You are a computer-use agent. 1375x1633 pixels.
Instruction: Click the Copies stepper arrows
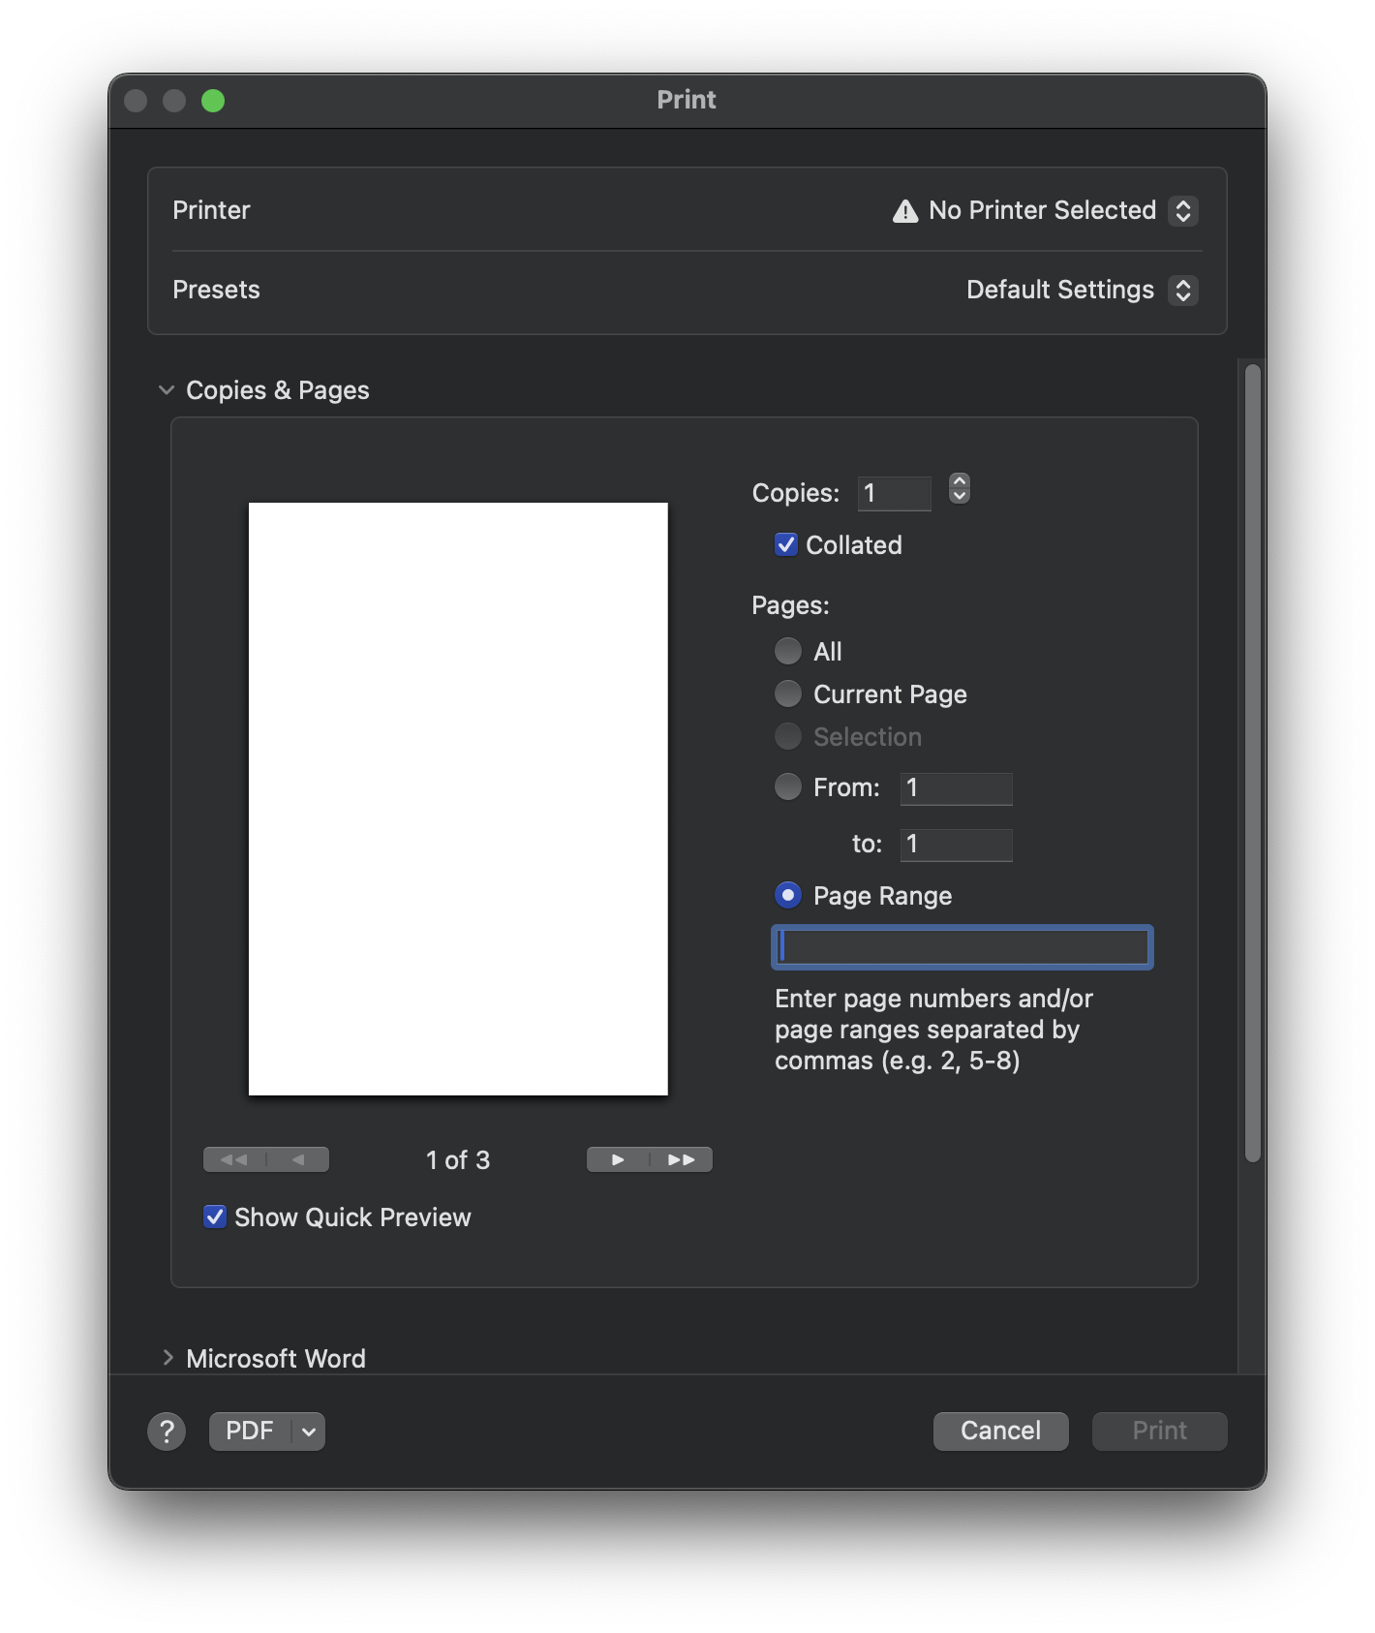coord(959,488)
